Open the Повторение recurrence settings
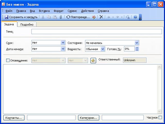 78,17
